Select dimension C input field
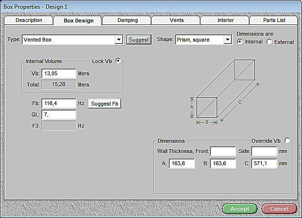Screen dimensions: 302x218 [264, 164]
